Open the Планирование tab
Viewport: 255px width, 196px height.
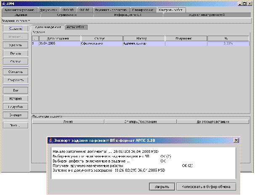pos(143,10)
